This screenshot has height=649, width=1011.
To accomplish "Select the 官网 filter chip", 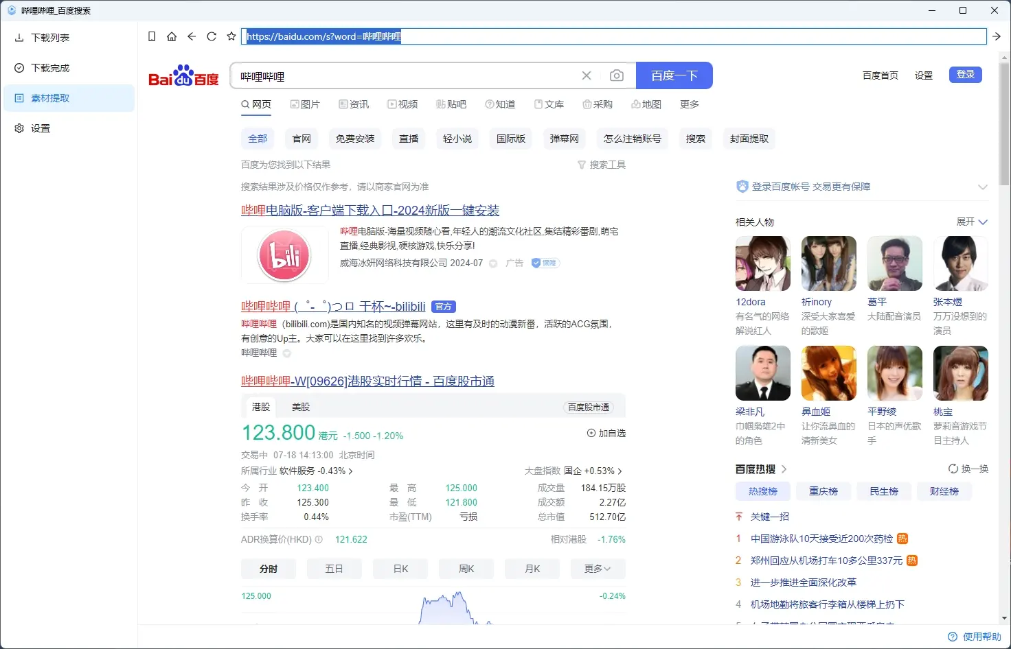I will click(x=302, y=139).
